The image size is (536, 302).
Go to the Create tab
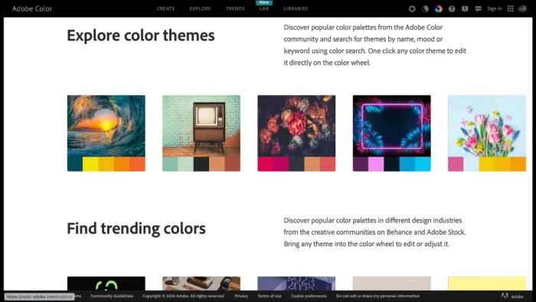[x=166, y=8]
